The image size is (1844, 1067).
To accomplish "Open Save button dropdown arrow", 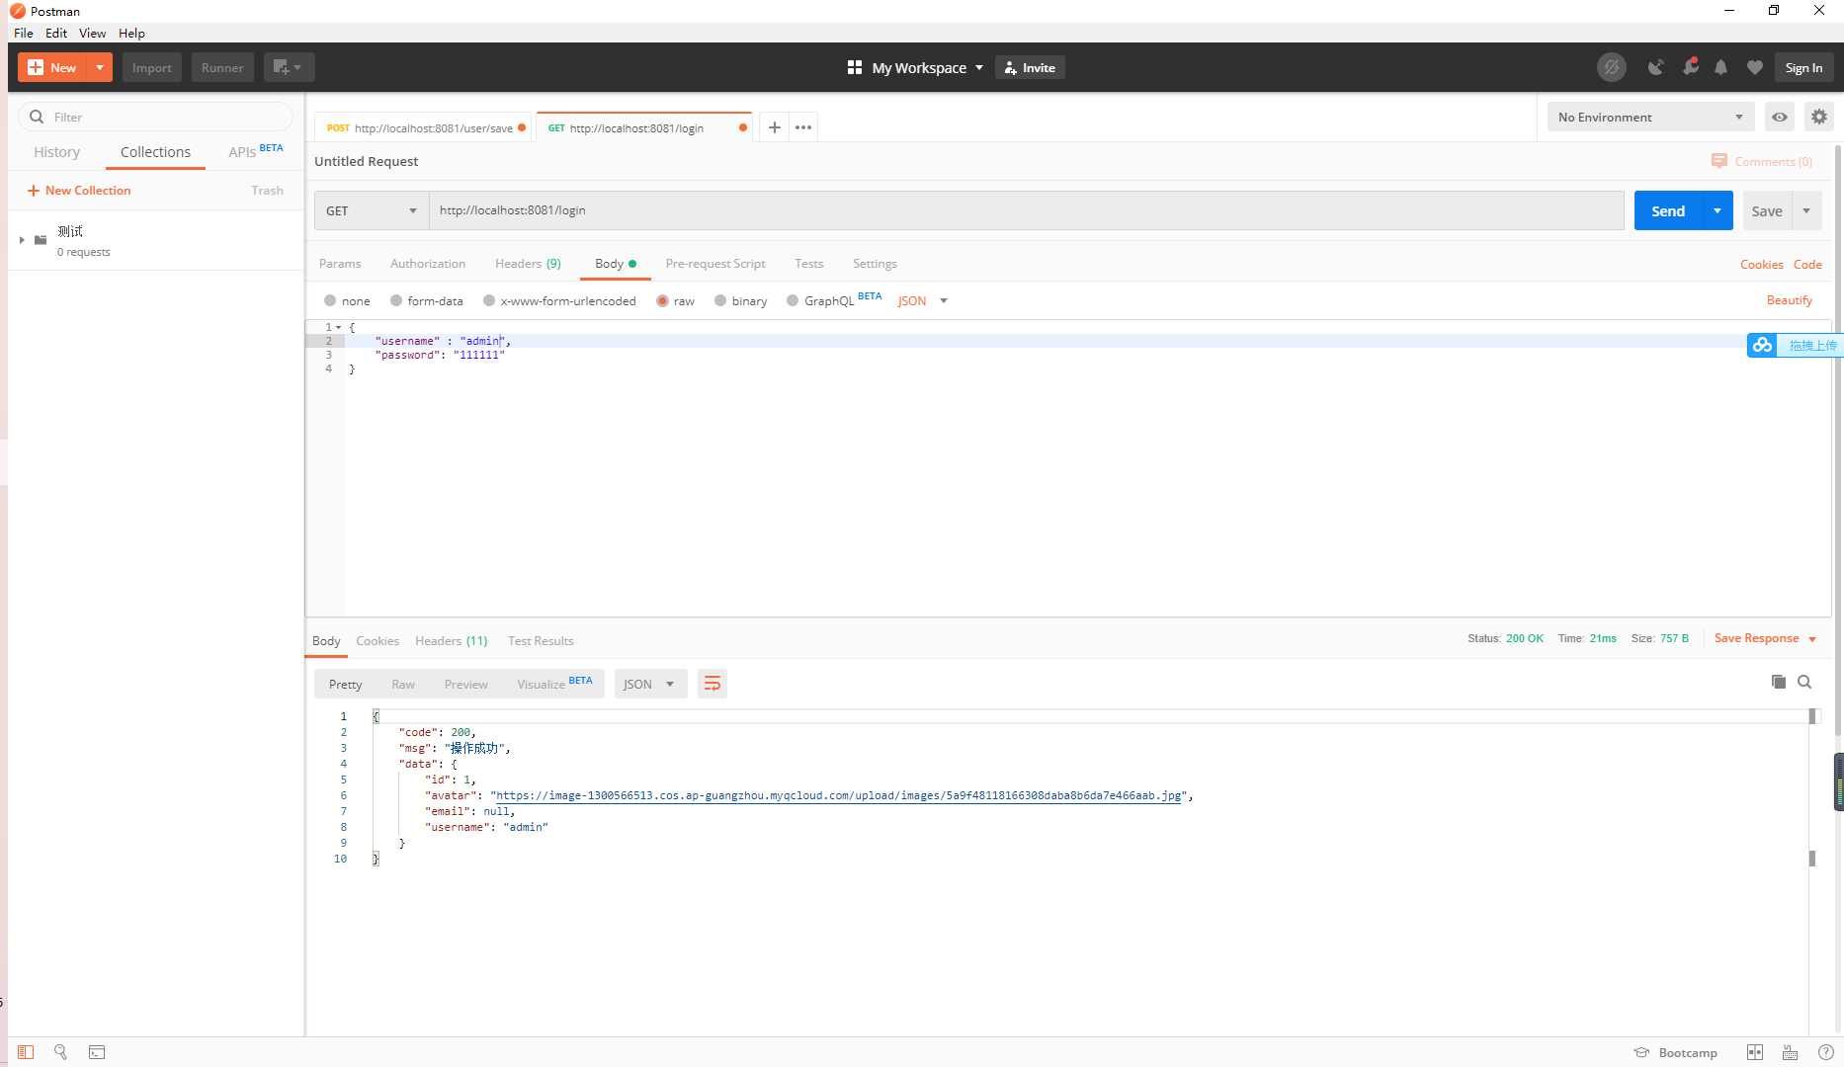I will pos(1806,210).
